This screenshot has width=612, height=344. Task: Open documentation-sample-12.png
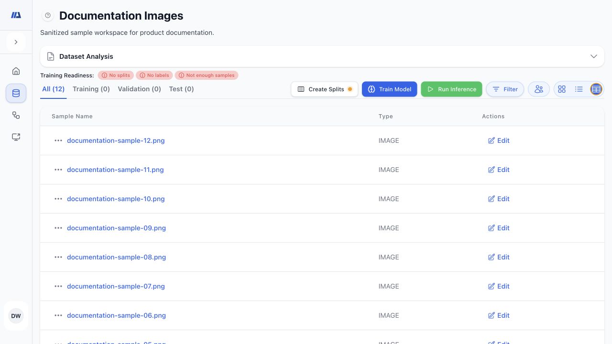(x=116, y=140)
